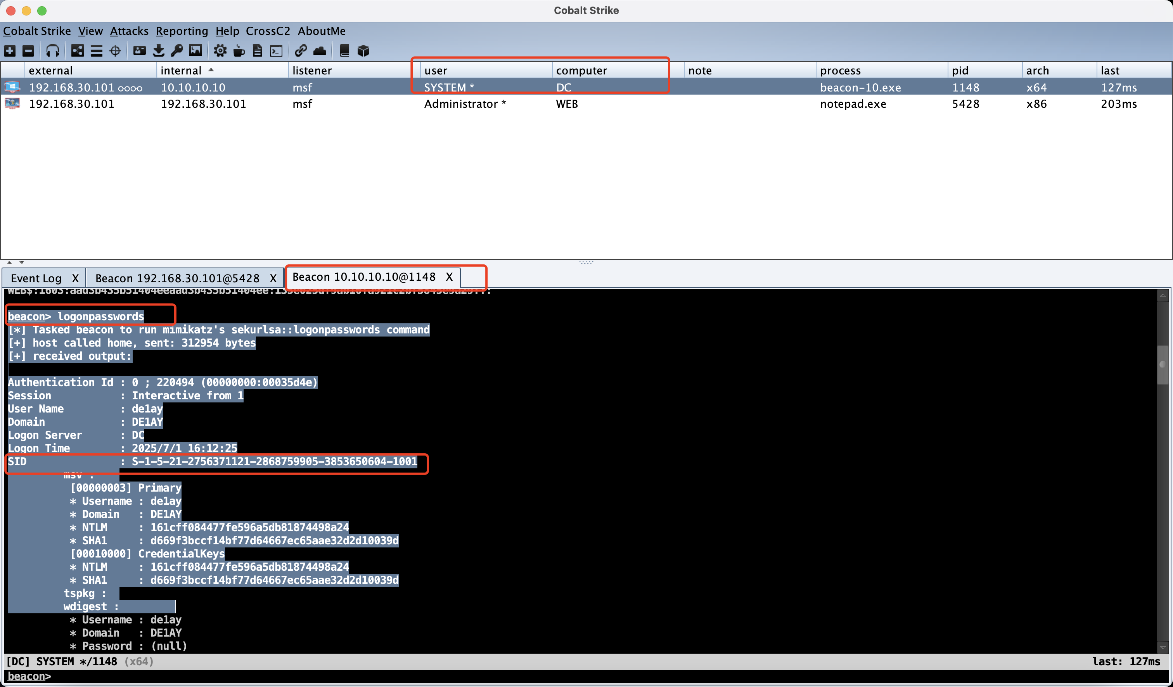Screen dimensions: 1173x687
Task: Sort sessions by user column header
Action: coord(486,70)
